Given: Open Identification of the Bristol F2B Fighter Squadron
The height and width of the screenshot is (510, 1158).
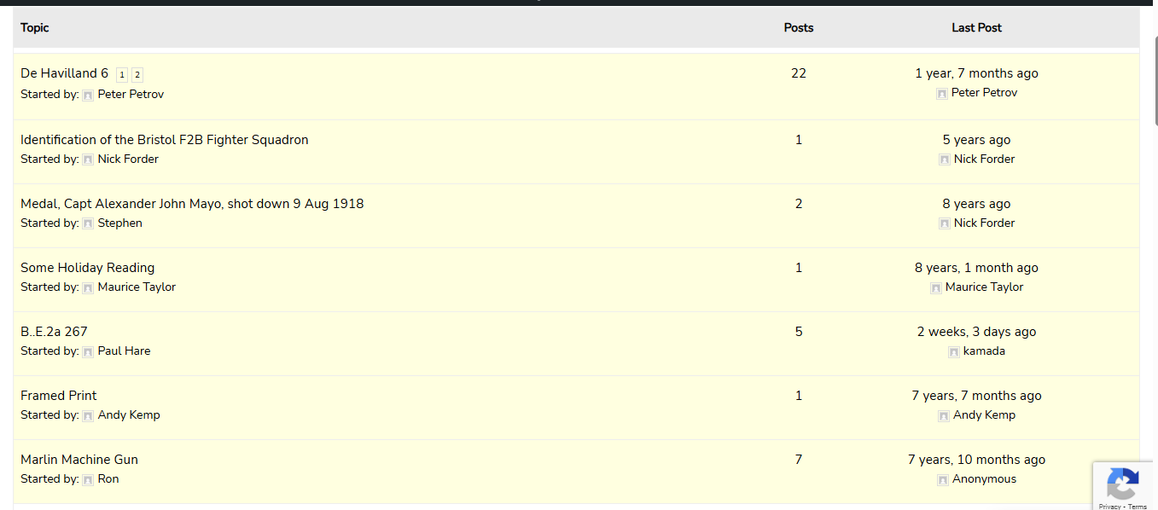Looking at the screenshot, I should point(165,140).
